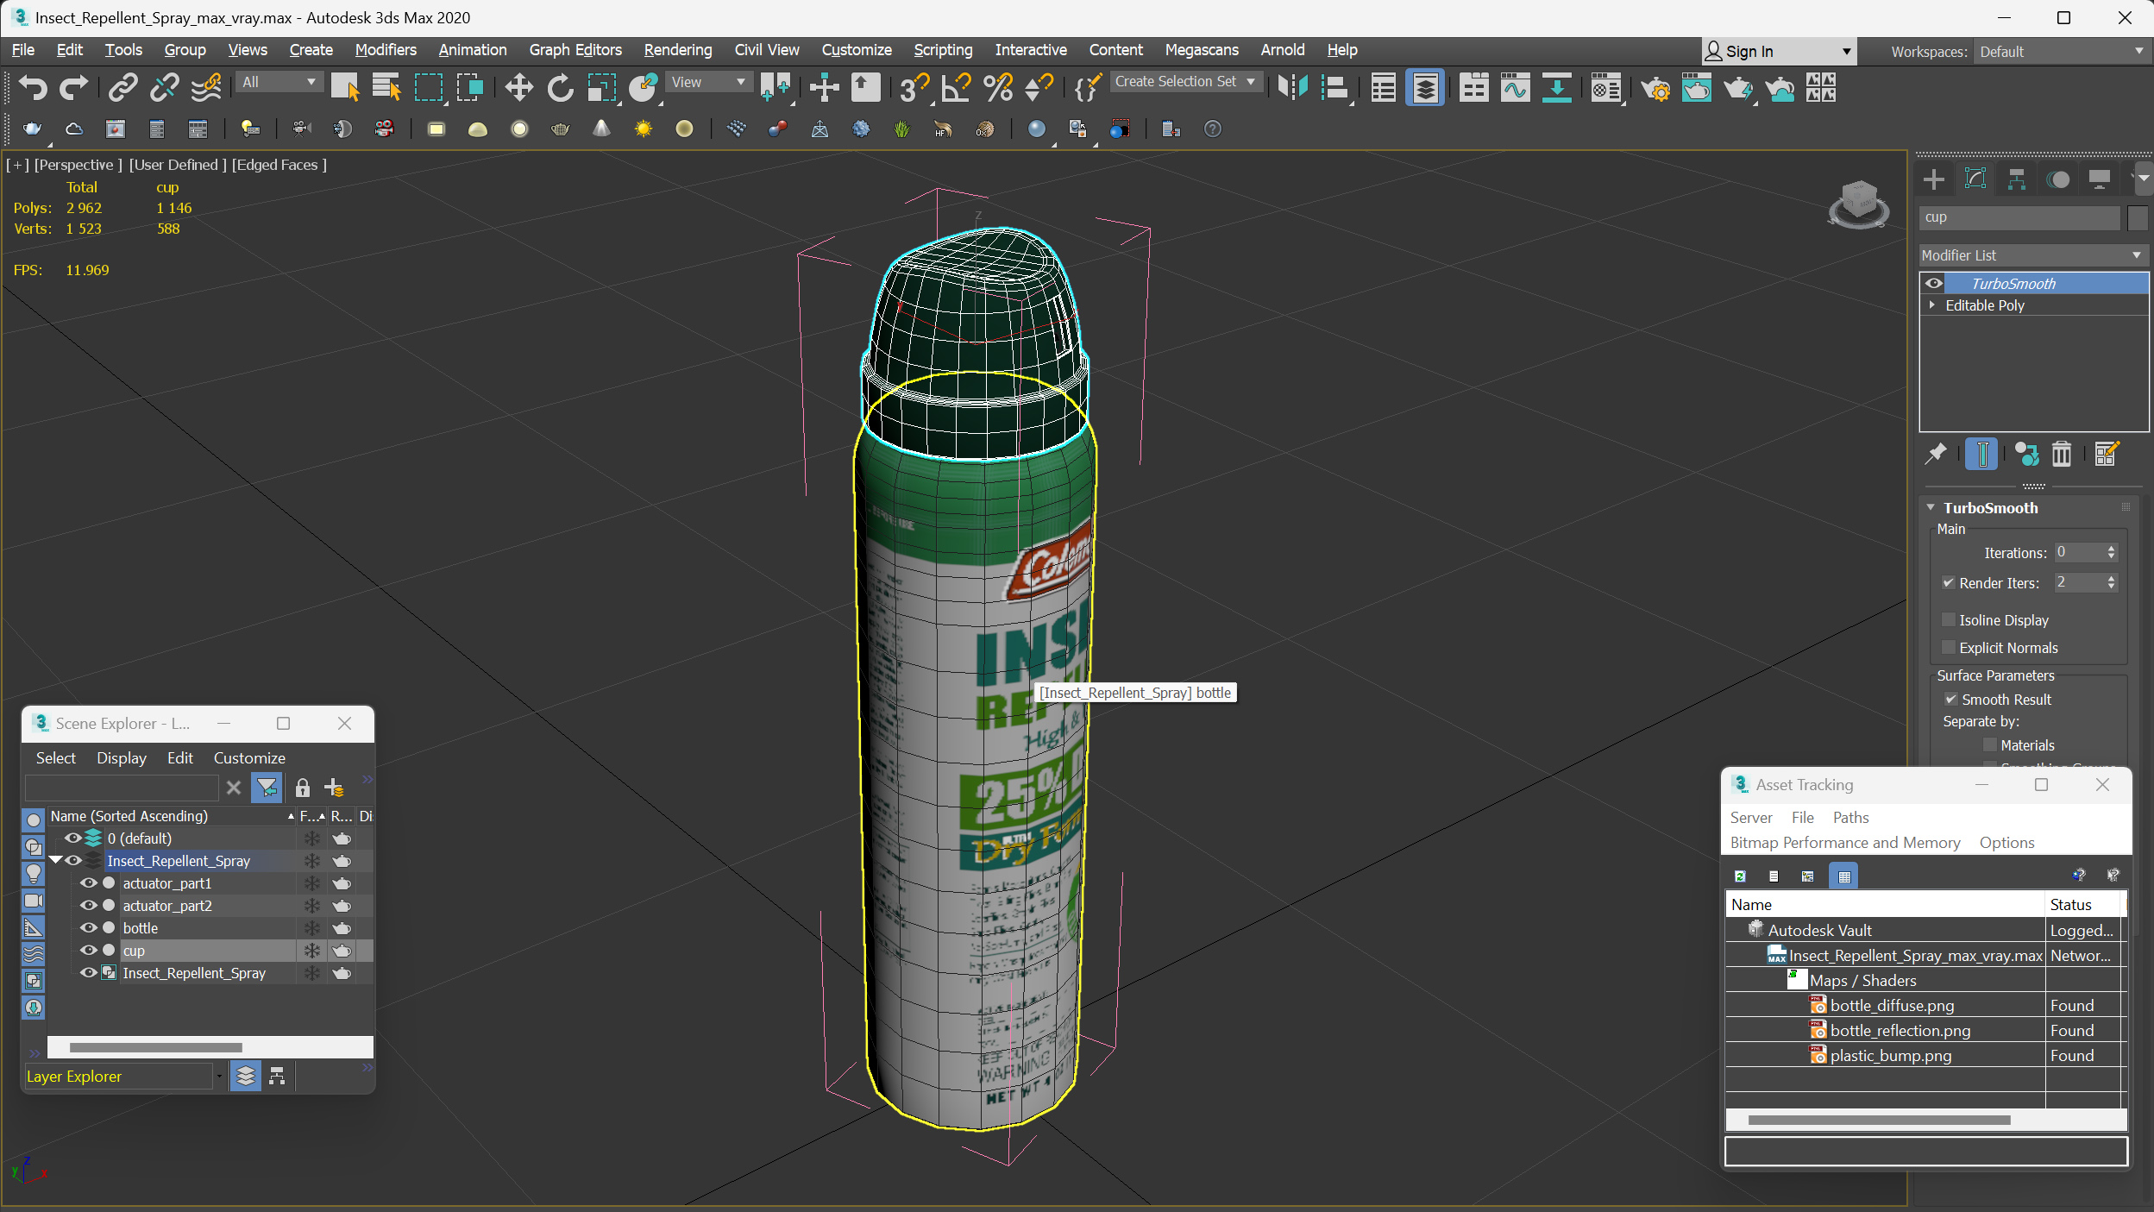The width and height of the screenshot is (2154, 1212).
Task: Click Pin Stack icon below modifier stack
Action: [x=1936, y=454]
